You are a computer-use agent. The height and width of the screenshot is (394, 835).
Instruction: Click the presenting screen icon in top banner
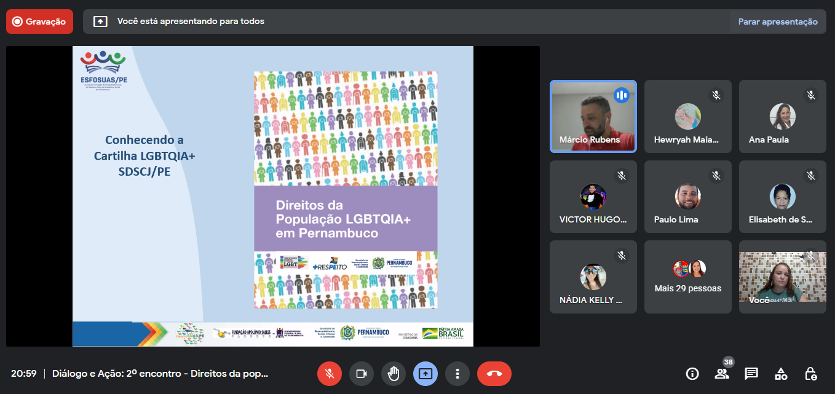100,22
